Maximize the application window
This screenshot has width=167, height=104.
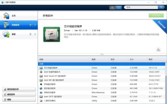click(156, 2)
